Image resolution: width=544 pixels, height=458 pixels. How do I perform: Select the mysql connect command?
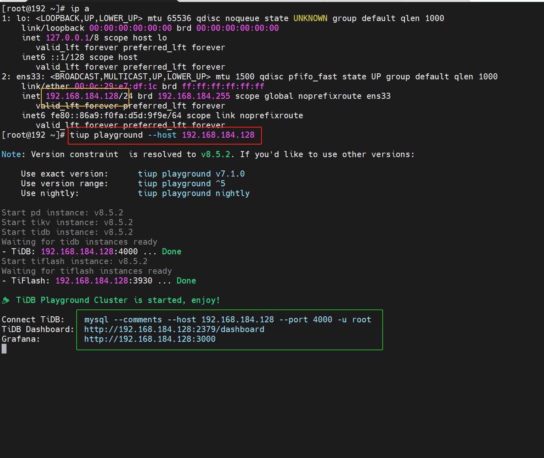tap(228, 320)
